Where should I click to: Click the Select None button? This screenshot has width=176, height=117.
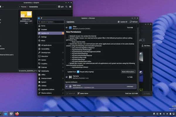click(x=83, y=94)
